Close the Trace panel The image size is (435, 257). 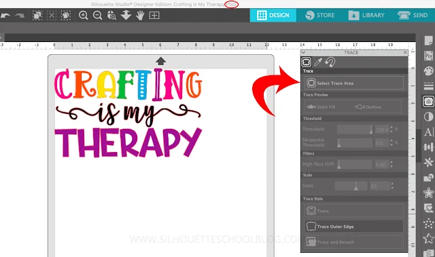tap(405, 52)
